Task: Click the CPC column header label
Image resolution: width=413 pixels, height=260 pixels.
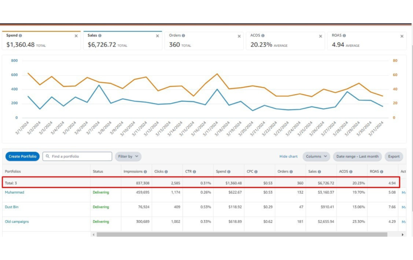Action: [x=250, y=171]
